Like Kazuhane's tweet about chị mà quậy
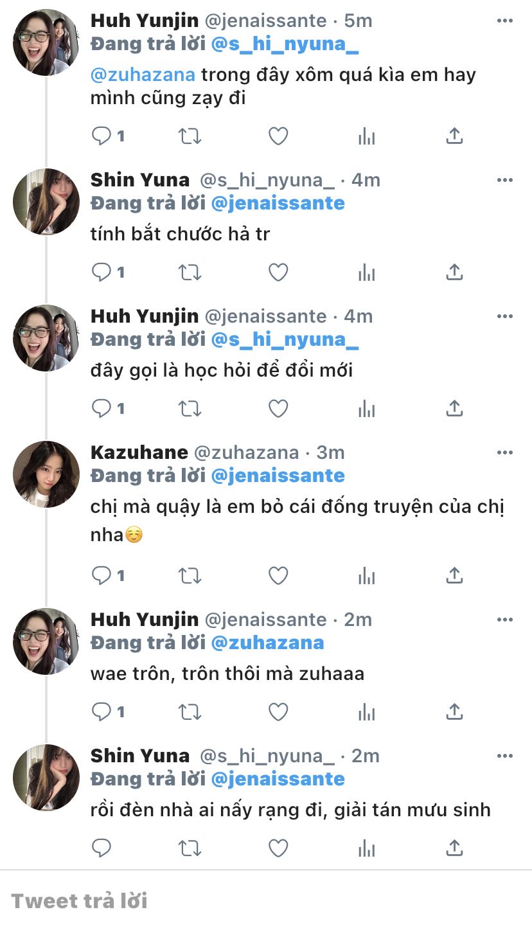Image resolution: width=532 pixels, height=930 pixels. pos(278,576)
